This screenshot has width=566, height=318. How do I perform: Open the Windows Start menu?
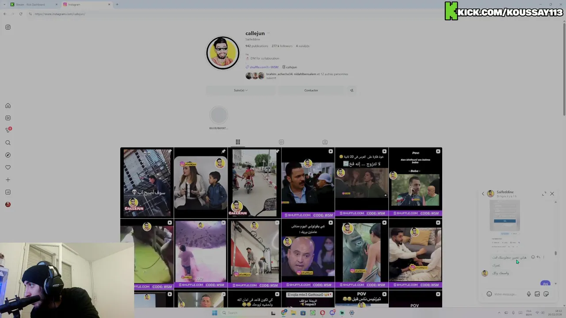pos(214,313)
